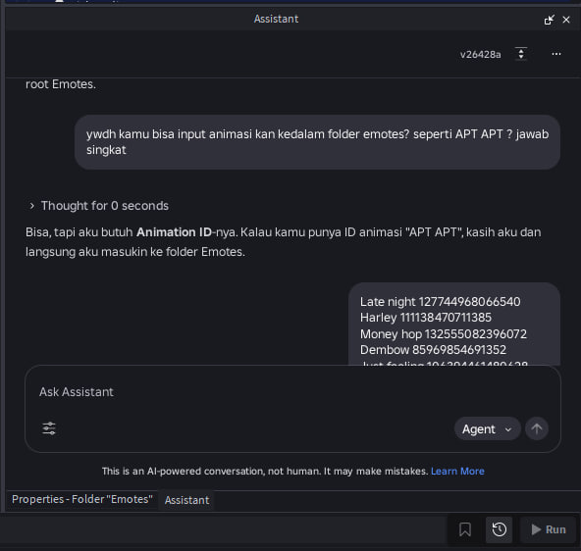
Task: Pop out the Assistant panel window
Action: pyautogui.click(x=549, y=20)
